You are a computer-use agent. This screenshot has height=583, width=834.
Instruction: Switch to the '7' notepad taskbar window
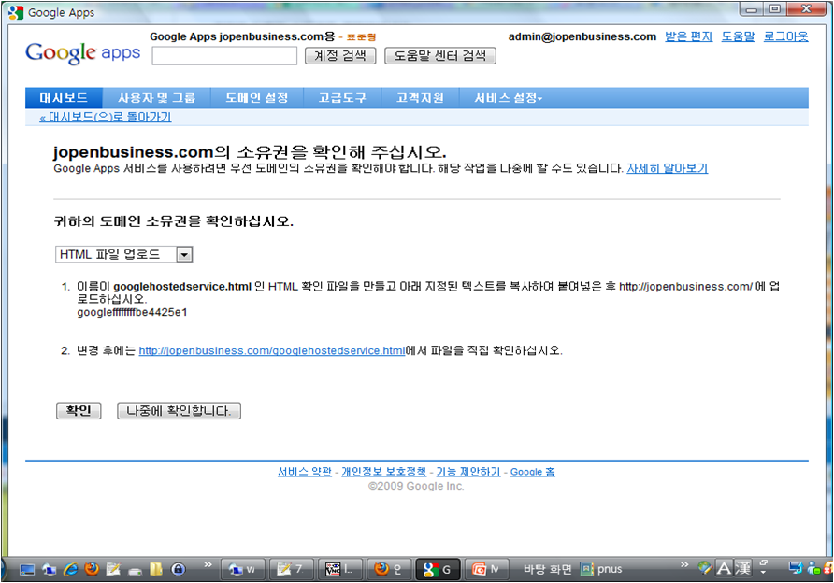point(292,569)
